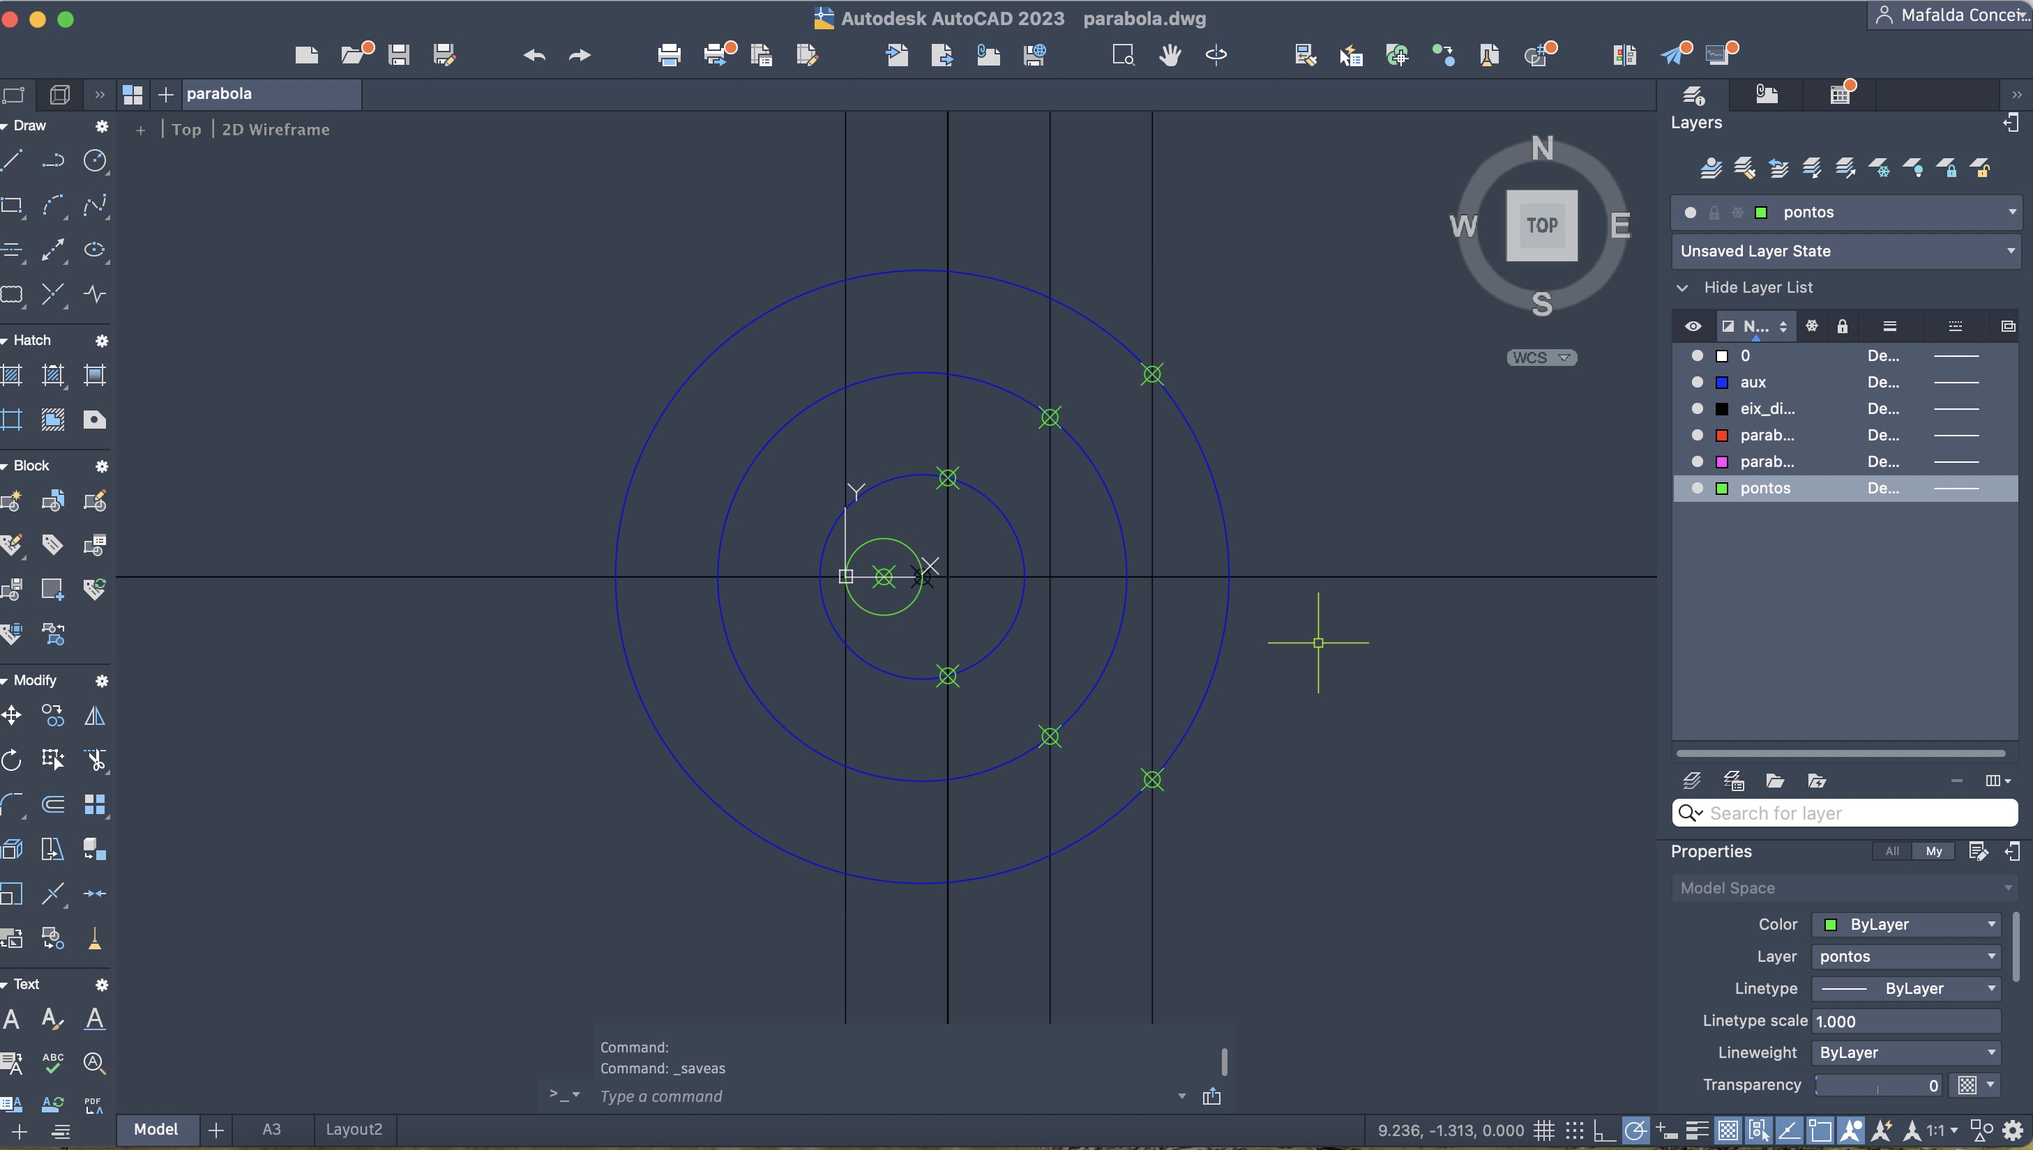Image resolution: width=2033 pixels, height=1150 pixels.
Task: Click the My properties filter button
Action: 1933,852
